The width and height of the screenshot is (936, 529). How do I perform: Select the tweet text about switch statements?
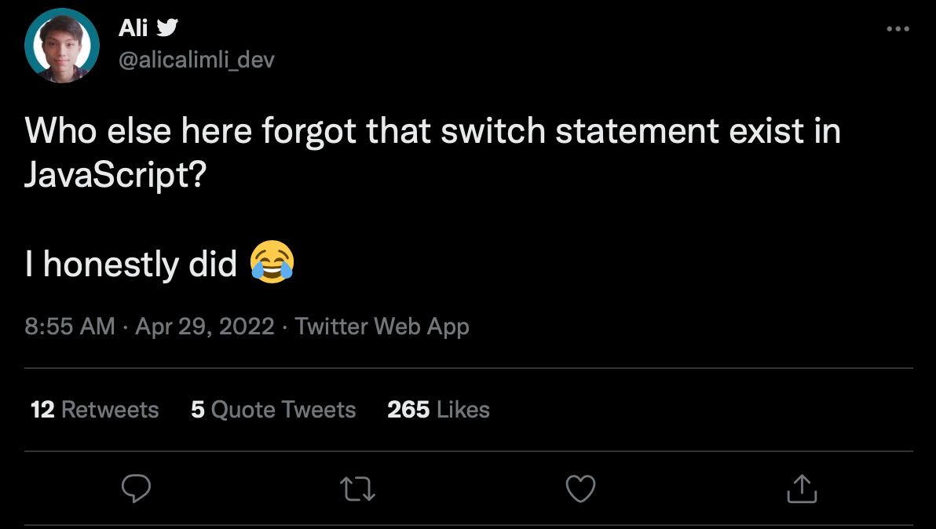[x=393, y=130]
